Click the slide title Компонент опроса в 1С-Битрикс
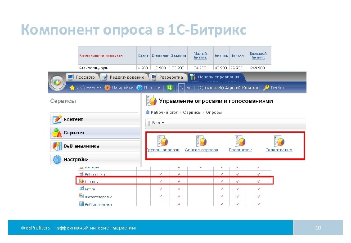Image resolution: width=351 pixels, height=243 pixels. (134, 30)
